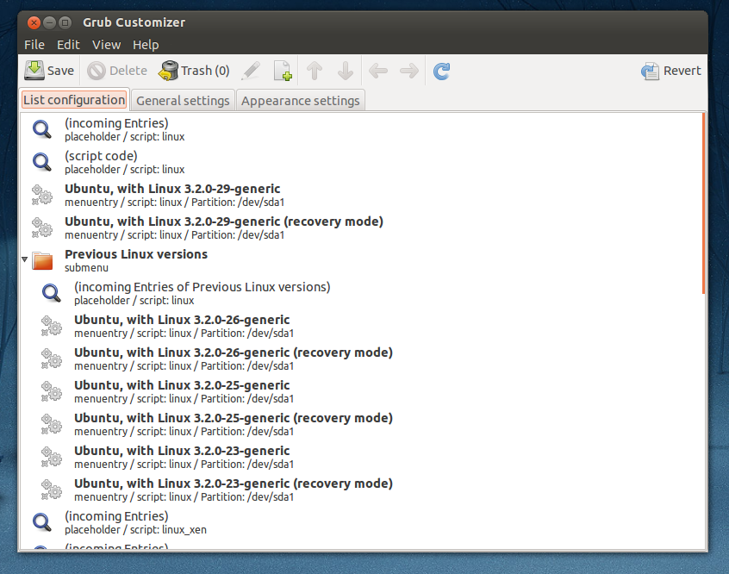Click the move up arrow icon
Image resolution: width=729 pixels, height=574 pixels.
315,71
